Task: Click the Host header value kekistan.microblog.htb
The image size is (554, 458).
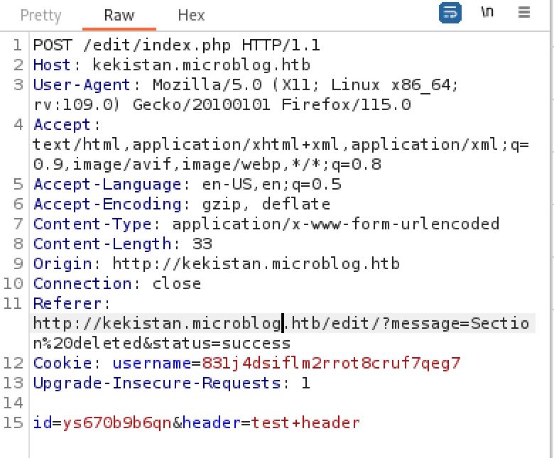Action: 202,66
